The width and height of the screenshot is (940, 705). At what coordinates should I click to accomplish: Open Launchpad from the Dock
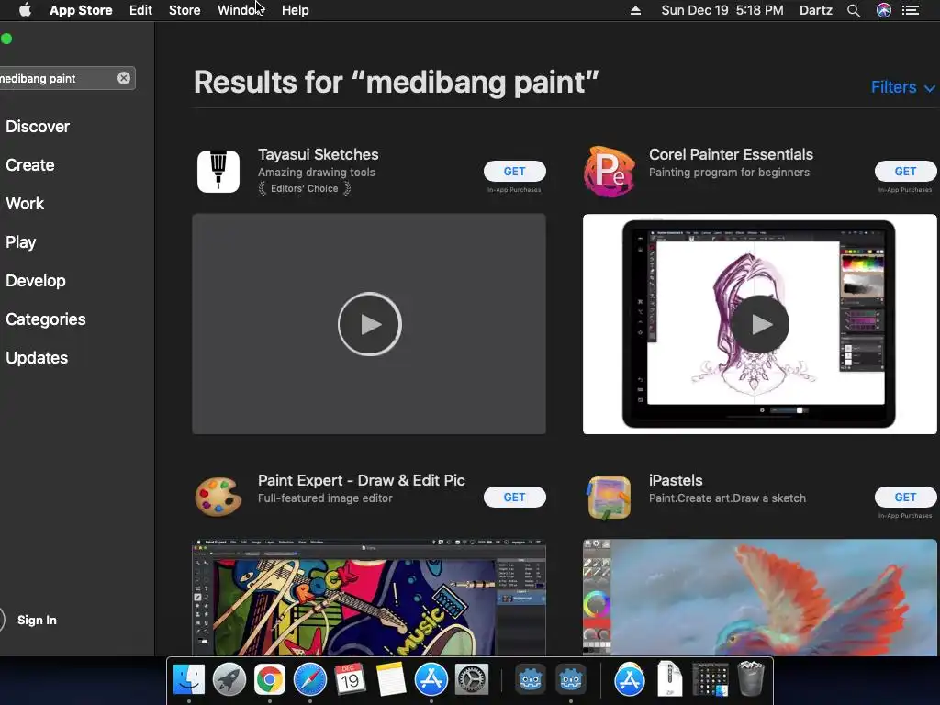tap(229, 680)
